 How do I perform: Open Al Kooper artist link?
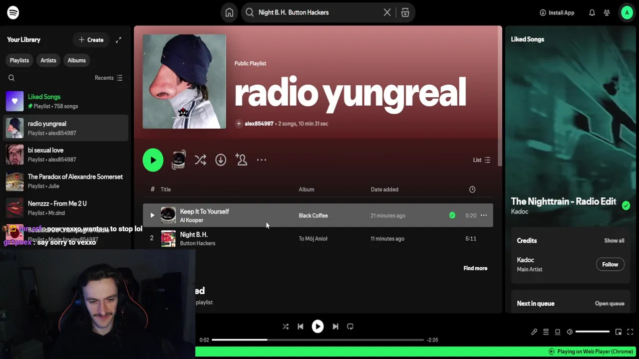click(x=192, y=220)
